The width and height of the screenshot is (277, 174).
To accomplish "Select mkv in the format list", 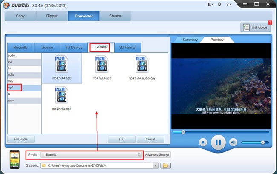I will 24,81.
